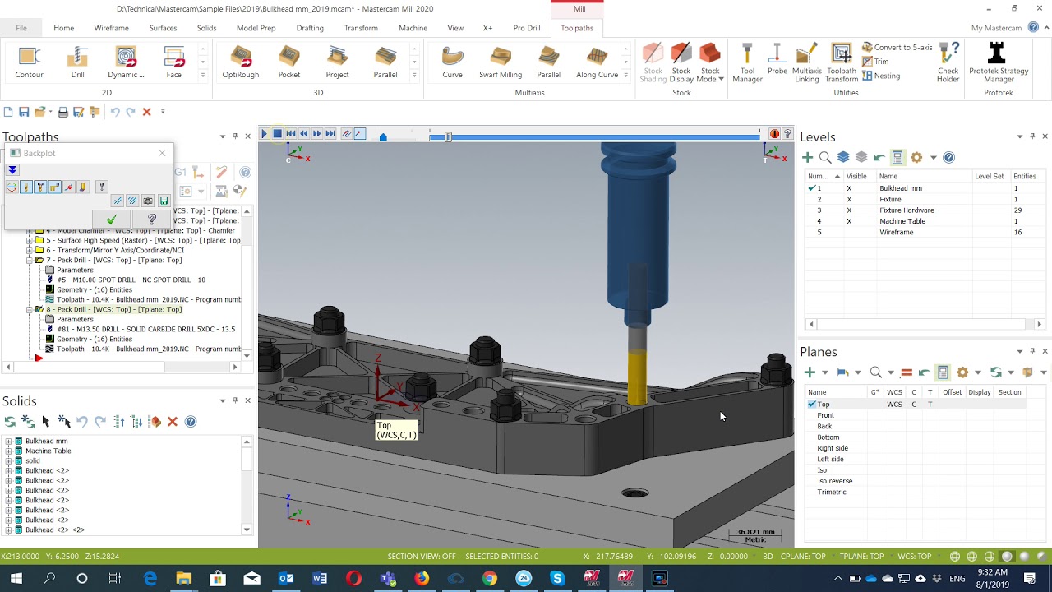Expand operation 6 Transform/Mirror
Screen dimensions: 1052x592
click(x=30, y=250)
